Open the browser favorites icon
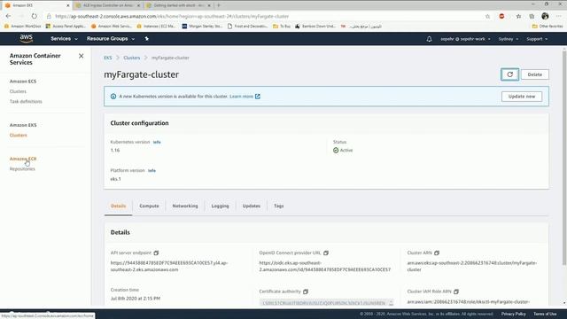567x319 pixels. click(x=518, y=16)
